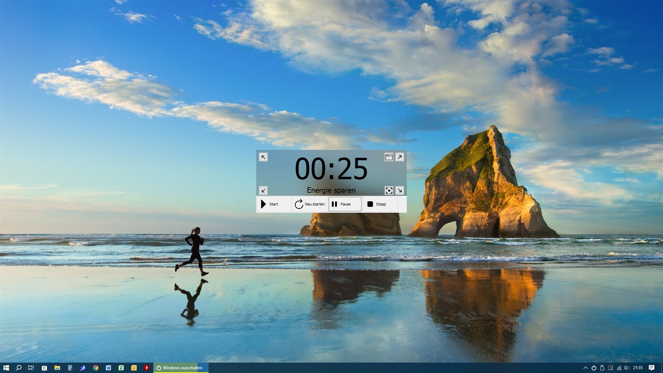
Task: Open Microsoft Word from taskbar
Action: (109, 368)
